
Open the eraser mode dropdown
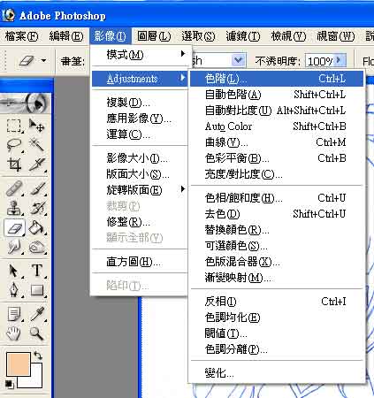click(238, 61)
